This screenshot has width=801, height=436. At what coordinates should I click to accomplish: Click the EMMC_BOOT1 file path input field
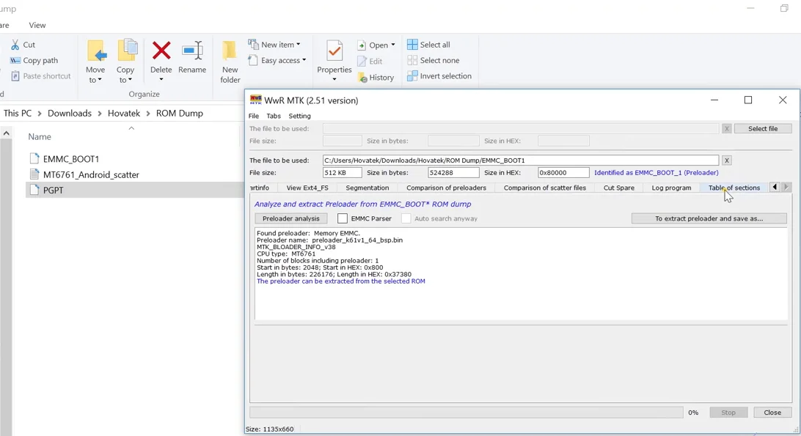point(521,160)
